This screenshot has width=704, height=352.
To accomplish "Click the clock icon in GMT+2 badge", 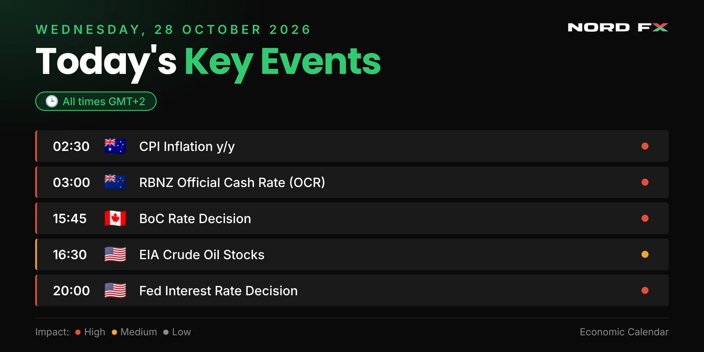I will [52, 101].
